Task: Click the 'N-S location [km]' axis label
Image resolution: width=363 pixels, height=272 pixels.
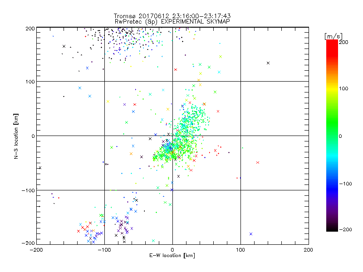Action: coord(16,136)
